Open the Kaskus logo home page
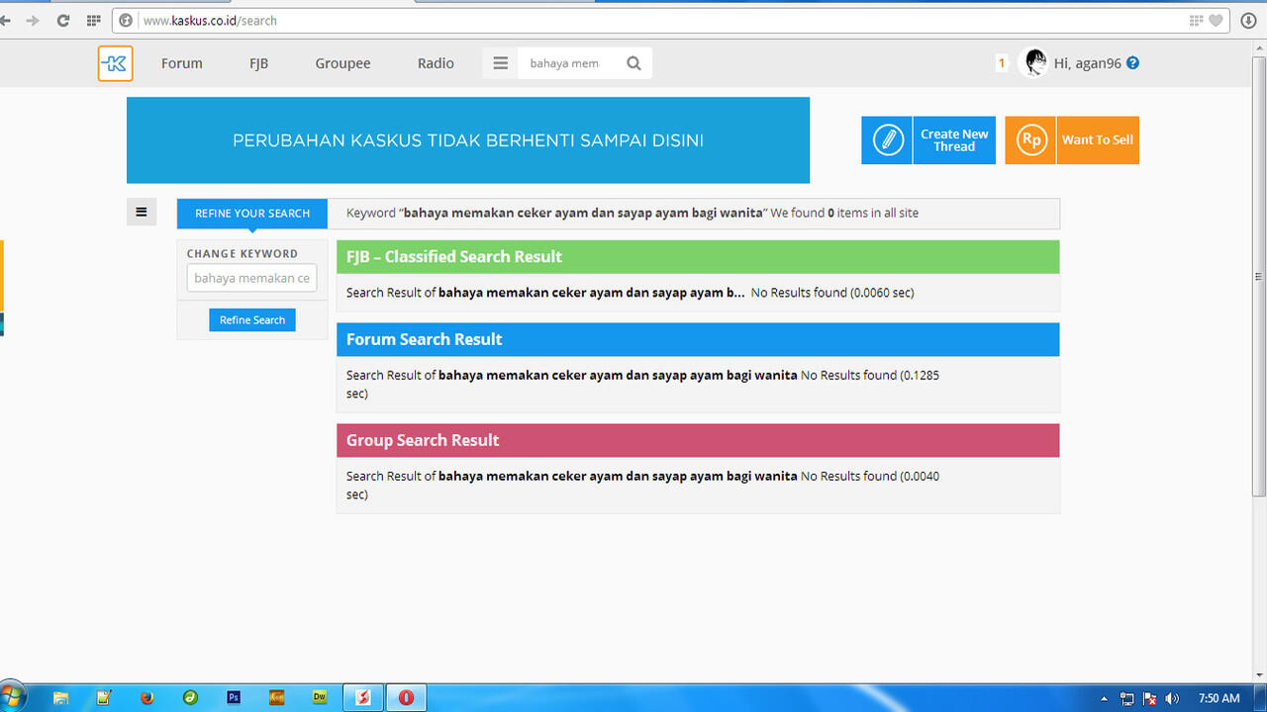This screenshot has width=1267, height=712. coord(116,63)
